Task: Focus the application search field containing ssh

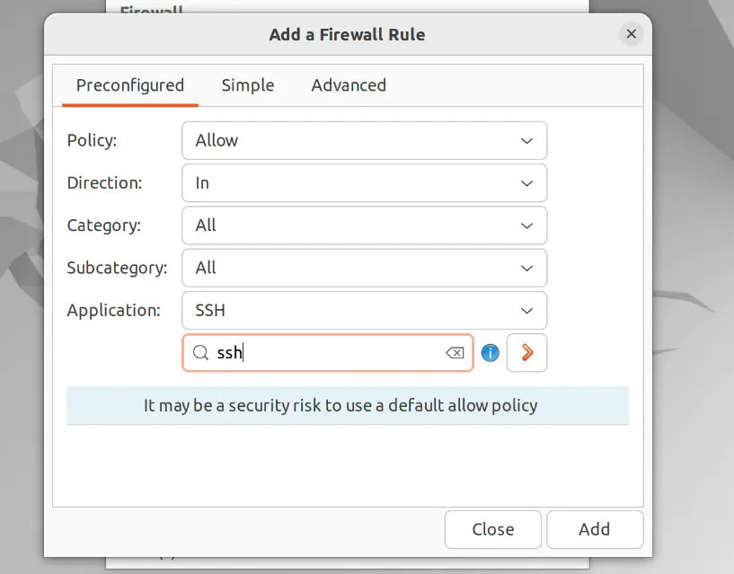Action: click(x=328, y=353)
